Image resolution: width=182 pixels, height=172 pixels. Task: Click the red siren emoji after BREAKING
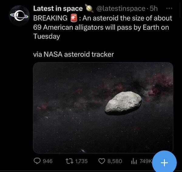[74, 18]
